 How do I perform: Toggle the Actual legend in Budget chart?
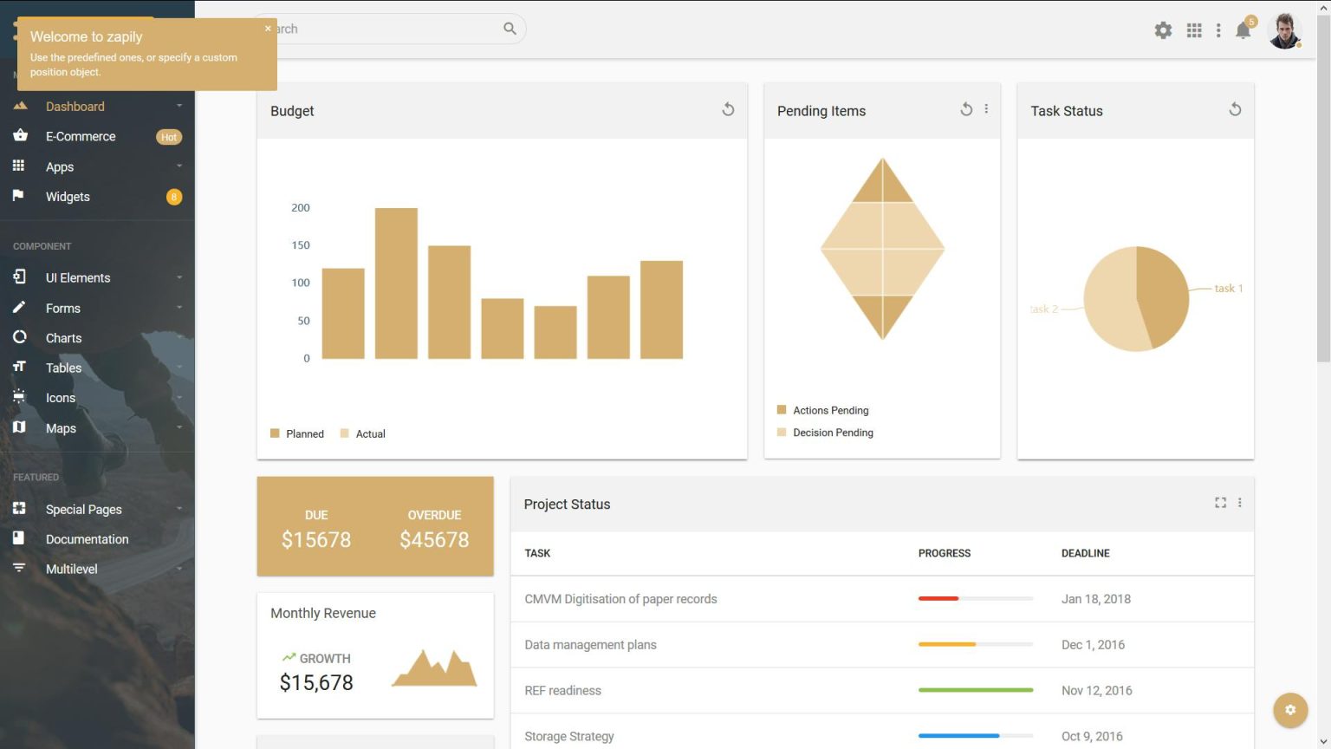tap(362, 433)
